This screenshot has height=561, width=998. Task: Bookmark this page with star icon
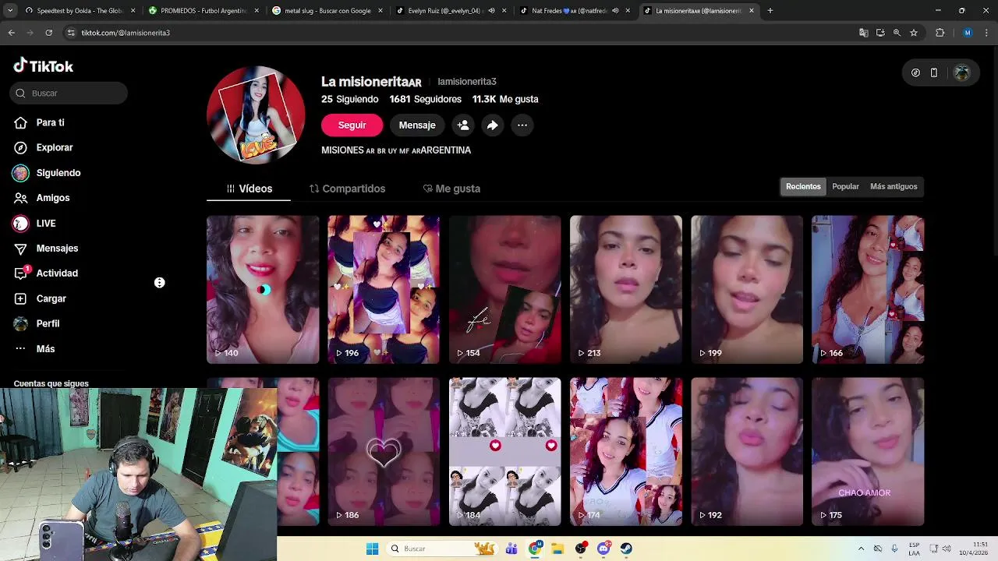click(914, 33)
